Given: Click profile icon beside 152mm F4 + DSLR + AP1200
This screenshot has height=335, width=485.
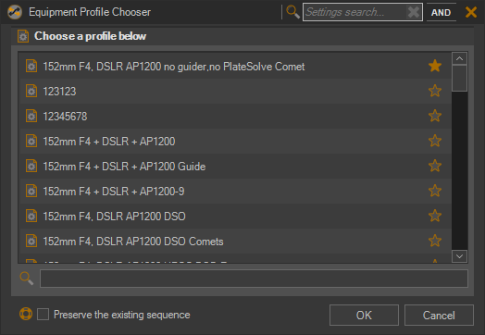Looking at the screenshot, I should [31, 142].
